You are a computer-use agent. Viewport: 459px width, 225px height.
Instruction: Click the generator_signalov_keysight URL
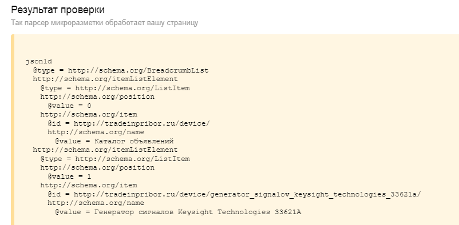pyautogui.click(x=247, y=194)
